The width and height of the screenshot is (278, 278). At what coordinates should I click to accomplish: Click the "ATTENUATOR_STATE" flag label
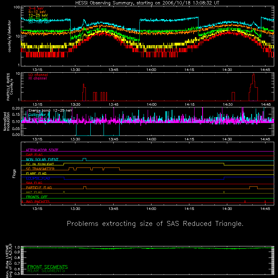point(42,150)
